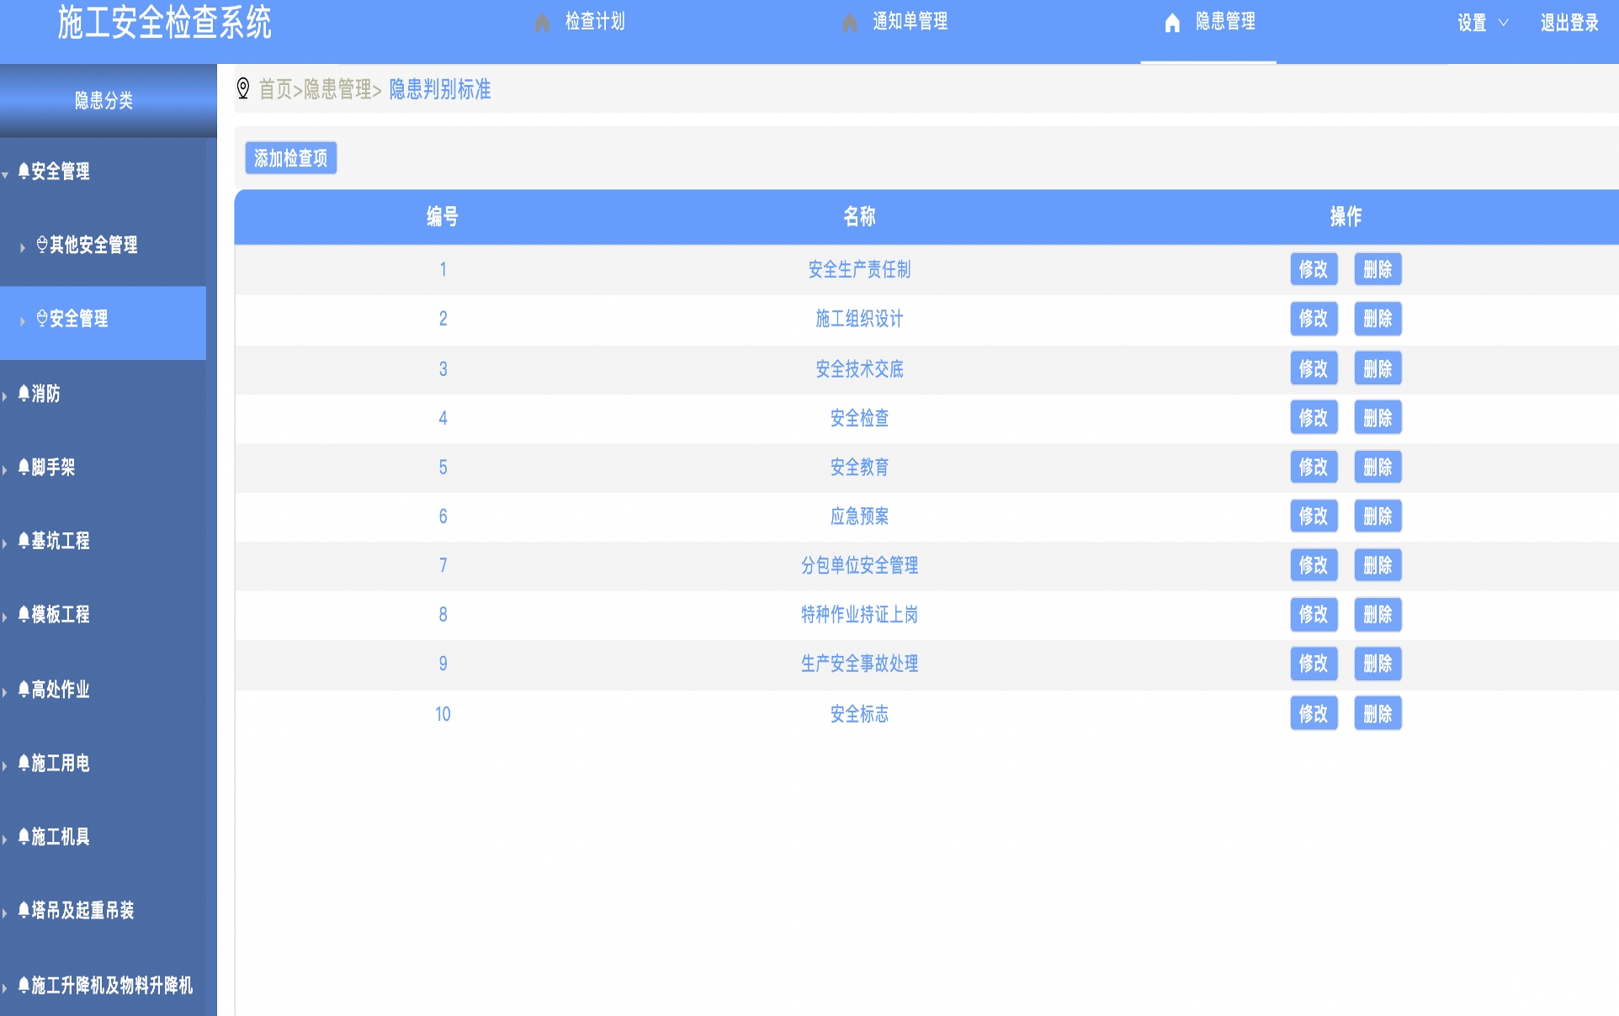Click bell icon next to 消防
The image size is (1619, 1016).
(x=24, y=393)
